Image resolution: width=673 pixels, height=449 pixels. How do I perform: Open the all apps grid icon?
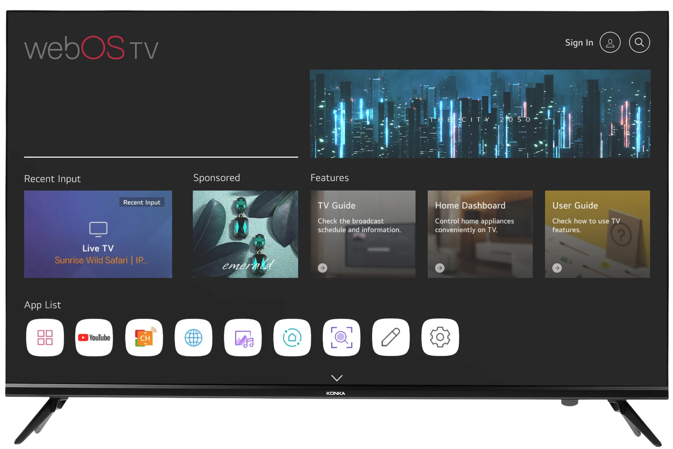pyautogui.click(x=45, y=337)
